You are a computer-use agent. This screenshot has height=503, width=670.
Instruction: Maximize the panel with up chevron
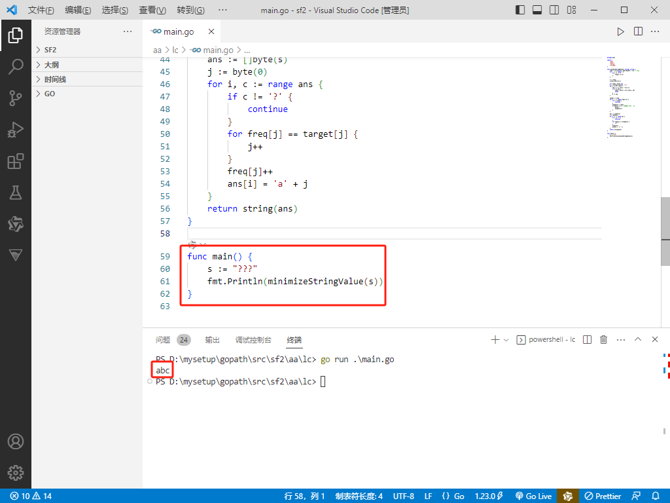point(638,340)
